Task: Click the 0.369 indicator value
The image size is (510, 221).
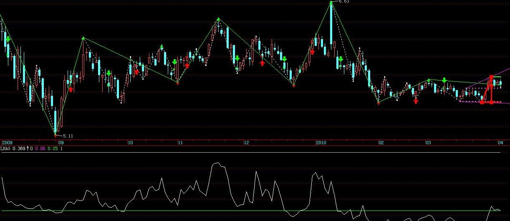Action: [19, 148]
